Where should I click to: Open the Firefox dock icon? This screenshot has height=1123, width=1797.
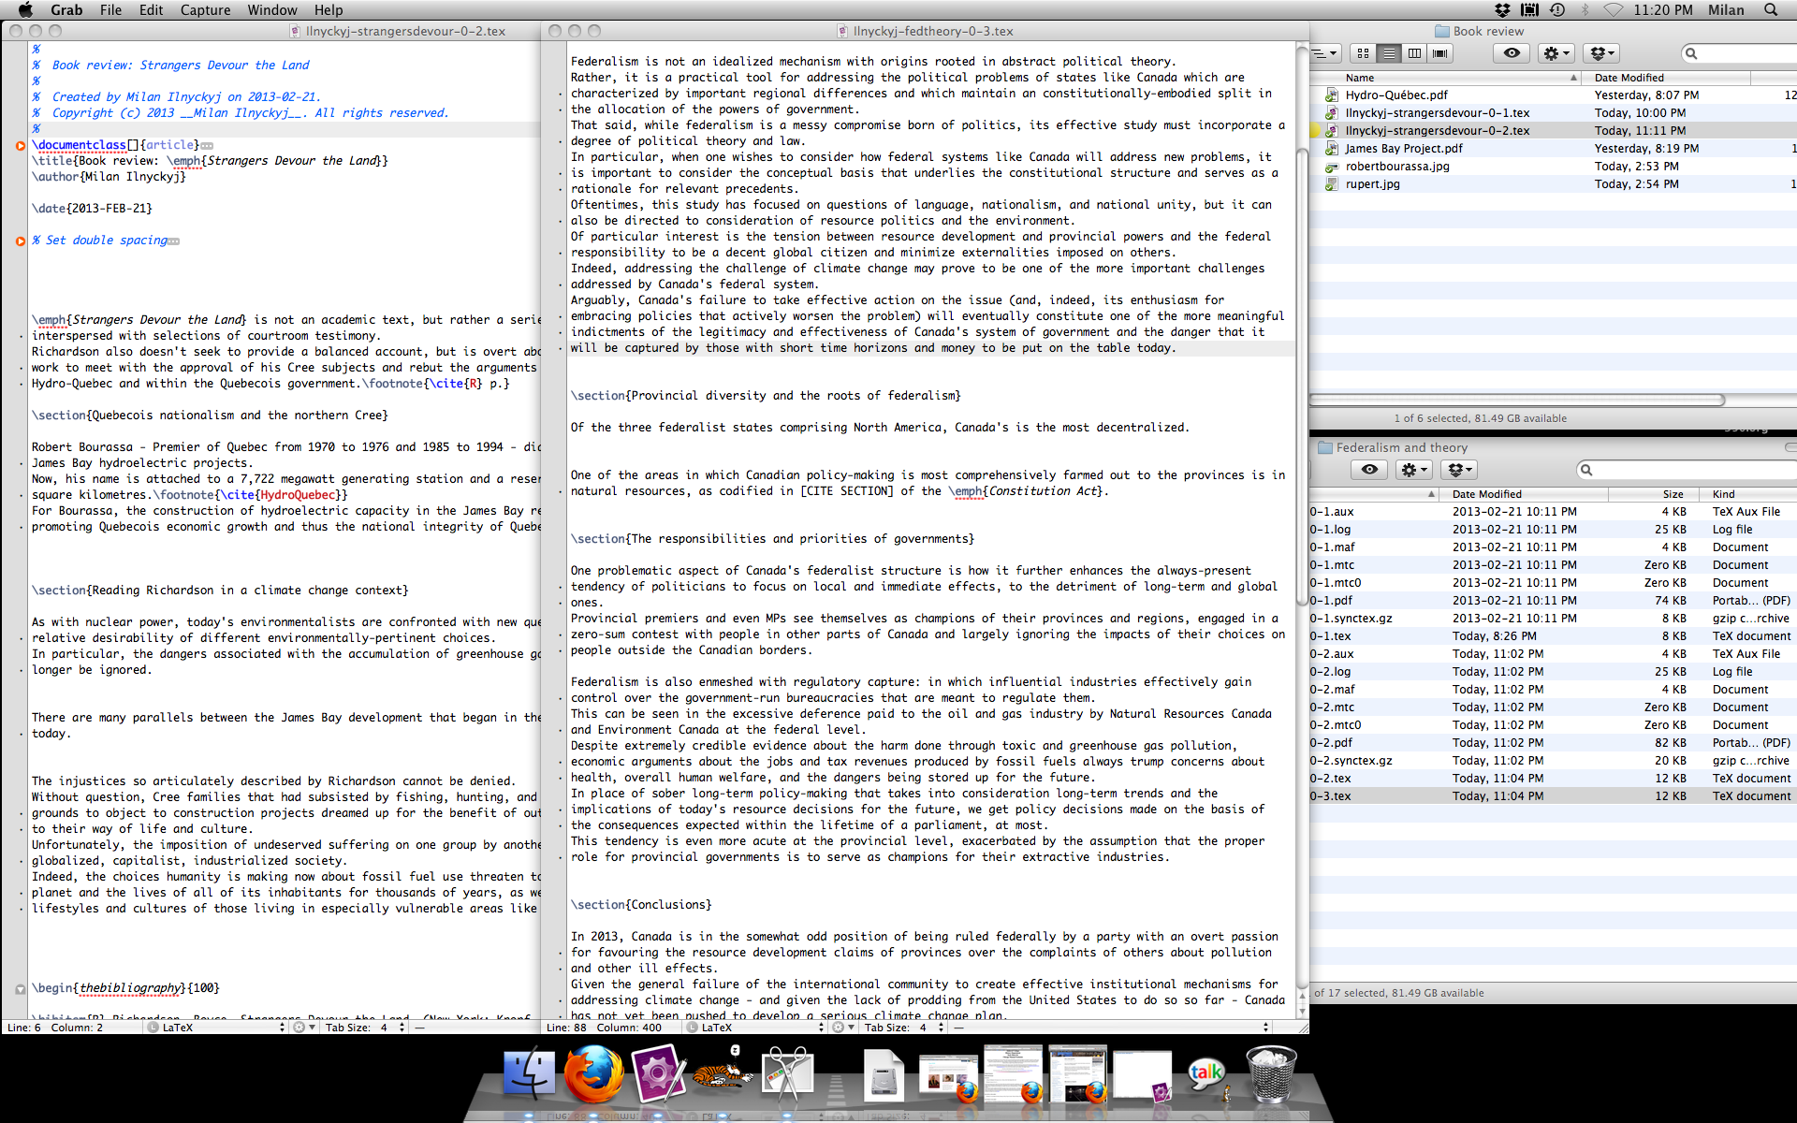click(x=593, y=1074)
